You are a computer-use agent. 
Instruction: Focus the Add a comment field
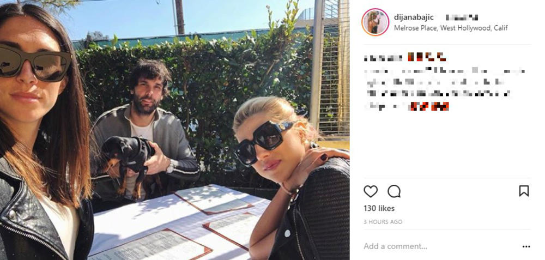396,246
